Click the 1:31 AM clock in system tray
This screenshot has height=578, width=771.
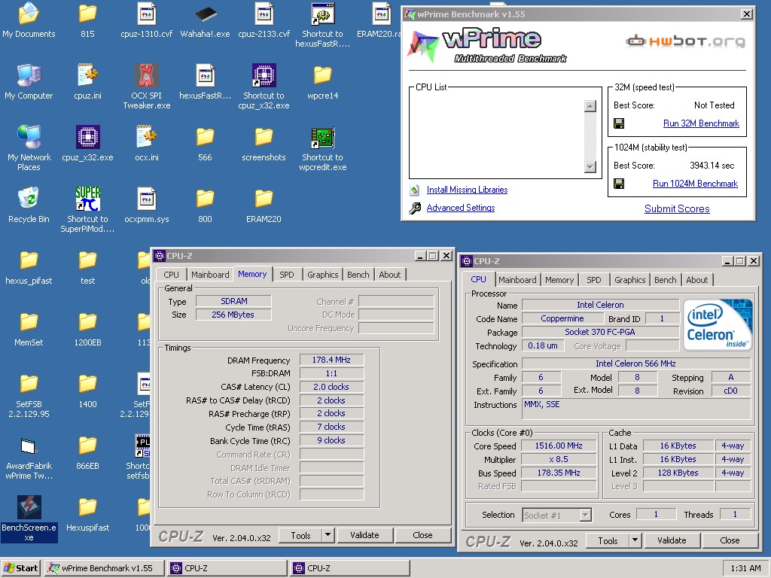pos(745,568)
